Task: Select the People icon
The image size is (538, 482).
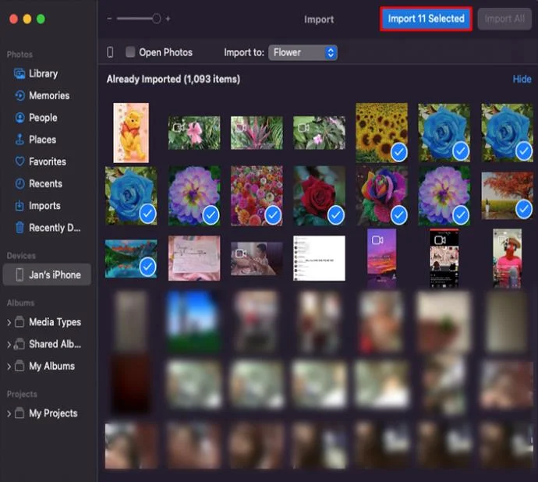Action: point(20,118)
